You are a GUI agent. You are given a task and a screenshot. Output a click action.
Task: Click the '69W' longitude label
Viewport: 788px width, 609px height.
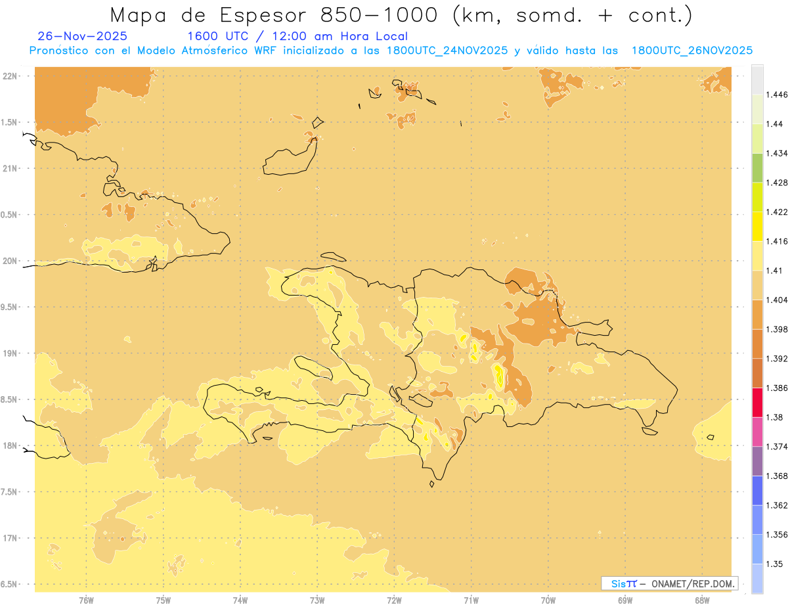pyautogui.click(x=625, y=600)
